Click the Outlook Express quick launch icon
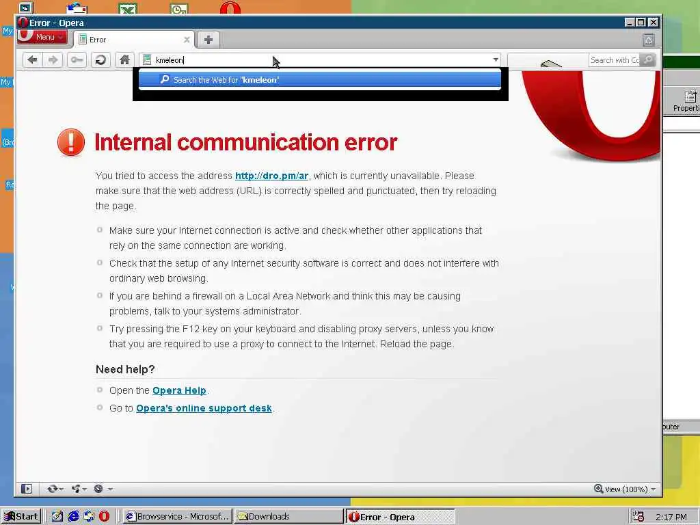 point(89,517)
